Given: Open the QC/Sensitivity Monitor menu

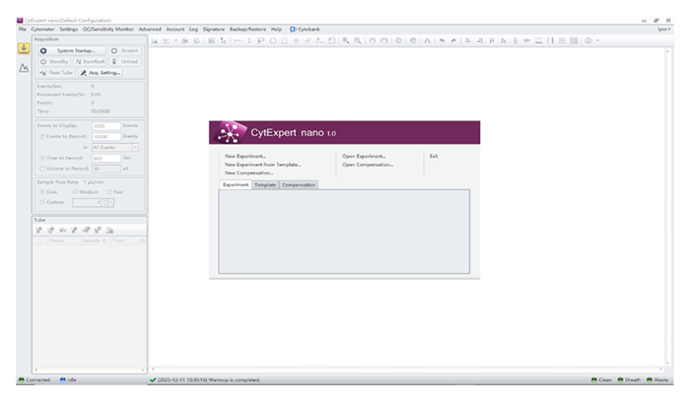Looking at the screenshot, I should [x=108, y=29].
